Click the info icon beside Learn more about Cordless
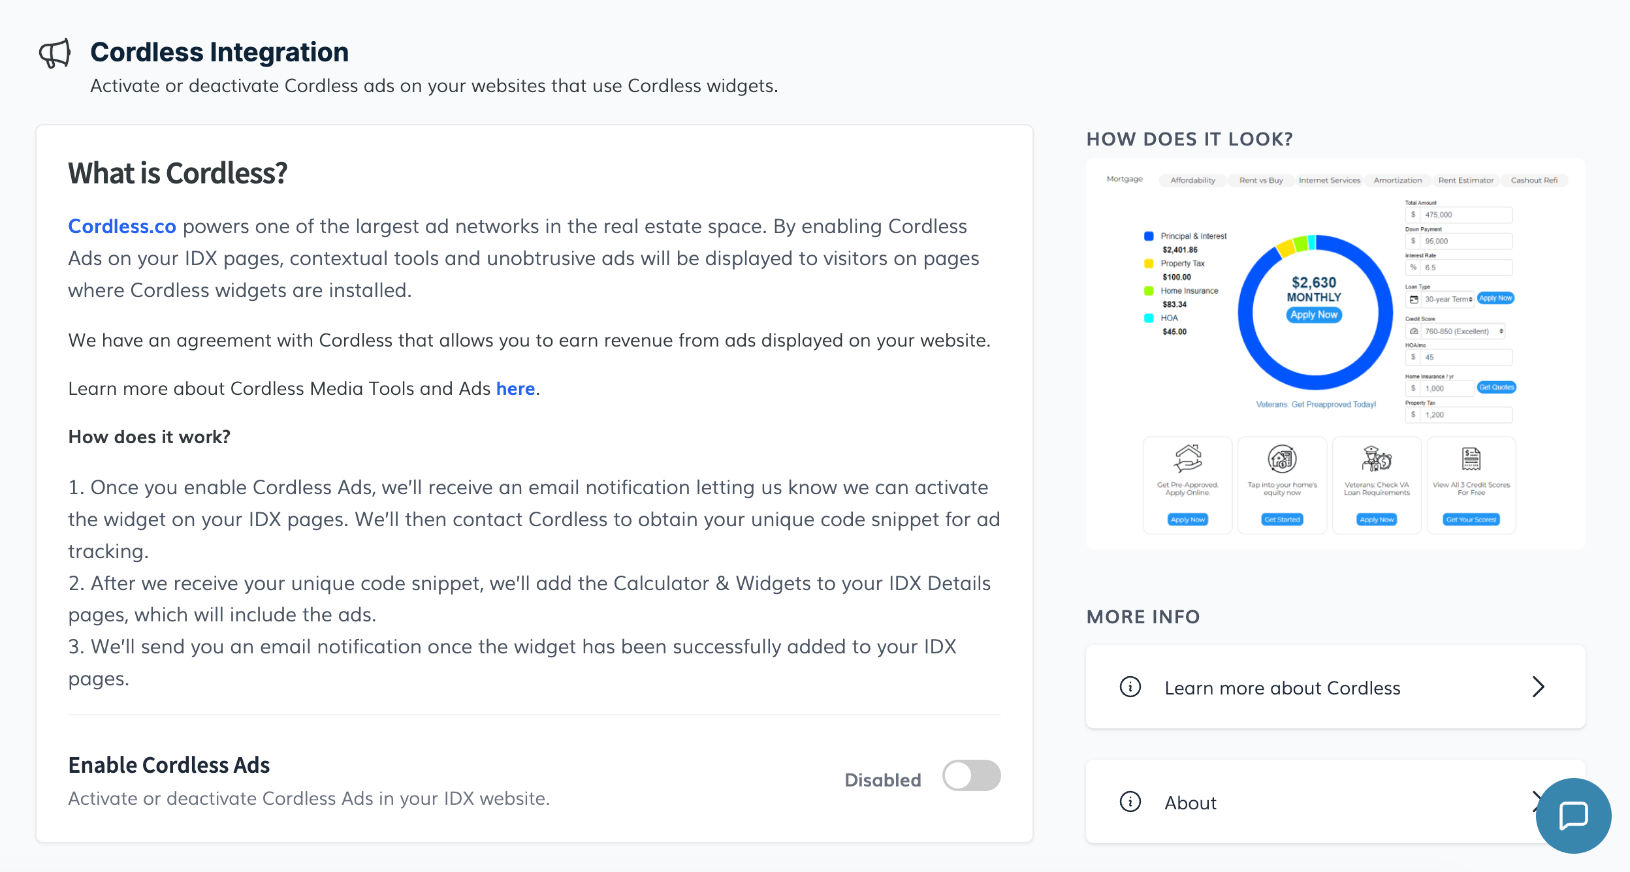Image resolution: width=1630 pixels, height=872 pixels. pyautogui.click(x=1130, y=687)
